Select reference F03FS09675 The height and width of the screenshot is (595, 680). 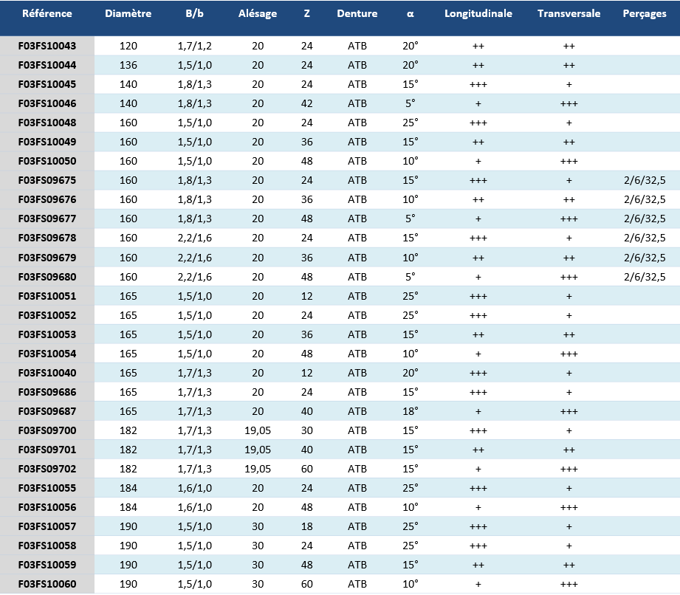(x=47, y=180)
